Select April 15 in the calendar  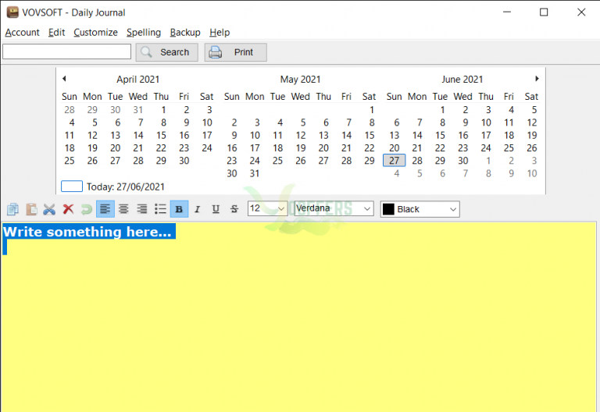click(x=161, y=135)
